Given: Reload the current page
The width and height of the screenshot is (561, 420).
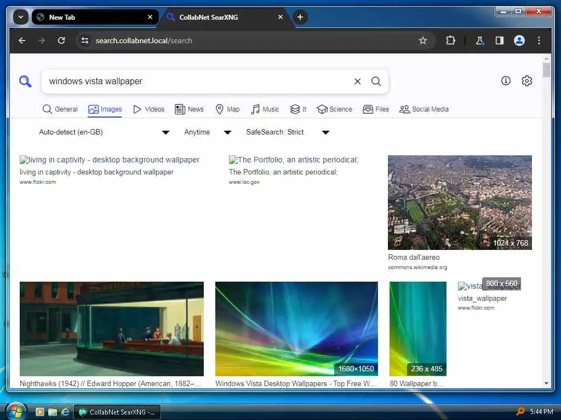Looking at the screenshot, I should pos(61,40).
